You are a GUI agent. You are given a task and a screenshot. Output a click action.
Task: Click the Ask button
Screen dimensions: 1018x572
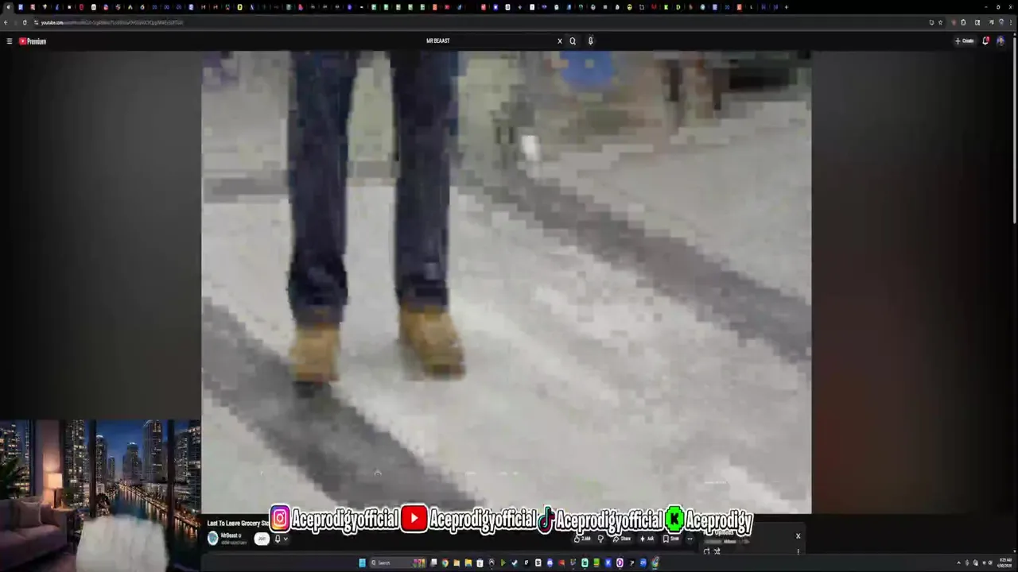[647, 539]
